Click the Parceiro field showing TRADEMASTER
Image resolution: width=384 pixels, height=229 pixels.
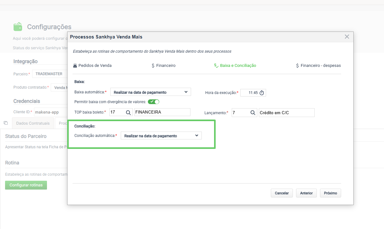coord(49,74)
